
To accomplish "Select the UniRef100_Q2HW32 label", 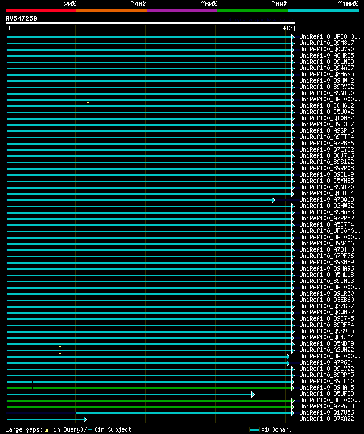I will point(326,206).
